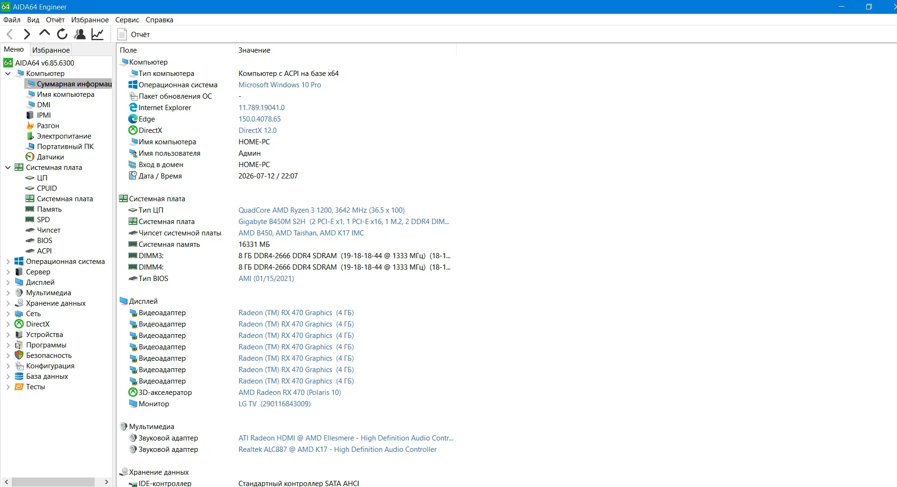The height and width of the screenshot is (487, 897).
Task: Expand the Хранение данных tree node
Action: coord(8,303)
